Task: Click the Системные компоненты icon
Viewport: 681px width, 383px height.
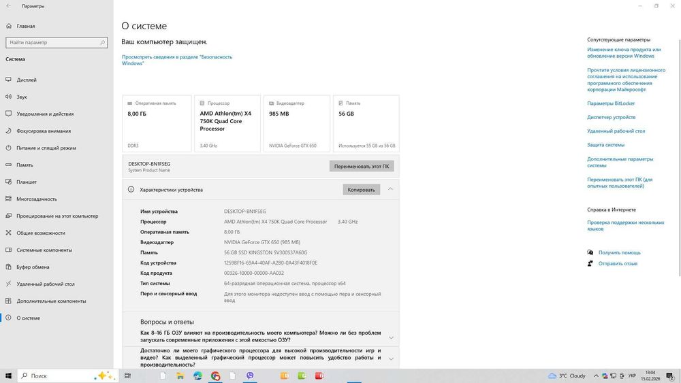Action: click(x=8, y=250)
